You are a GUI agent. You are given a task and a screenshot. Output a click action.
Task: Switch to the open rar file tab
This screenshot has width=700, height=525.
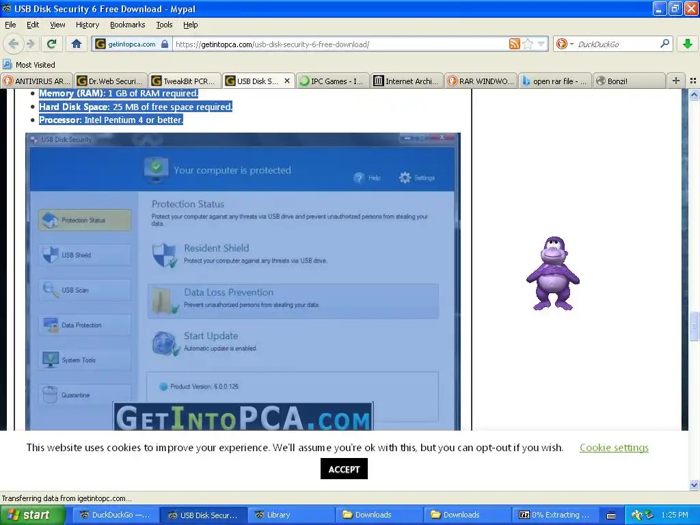[555, 81]
